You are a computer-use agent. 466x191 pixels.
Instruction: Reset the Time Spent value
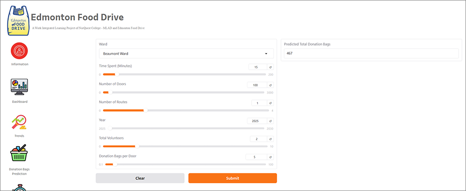coord(270,67)
